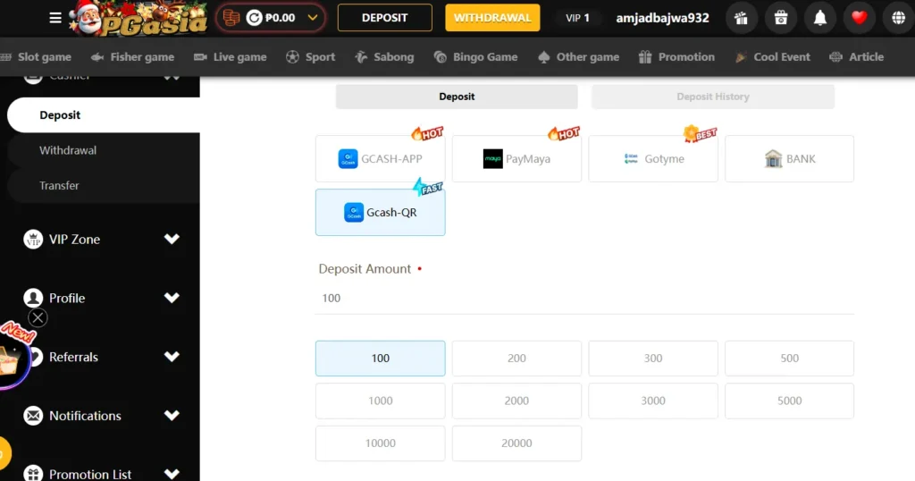This screenshot has height=481, width=915.
Task: Select Deposit in the sidebar
Action: coord(104,115)
